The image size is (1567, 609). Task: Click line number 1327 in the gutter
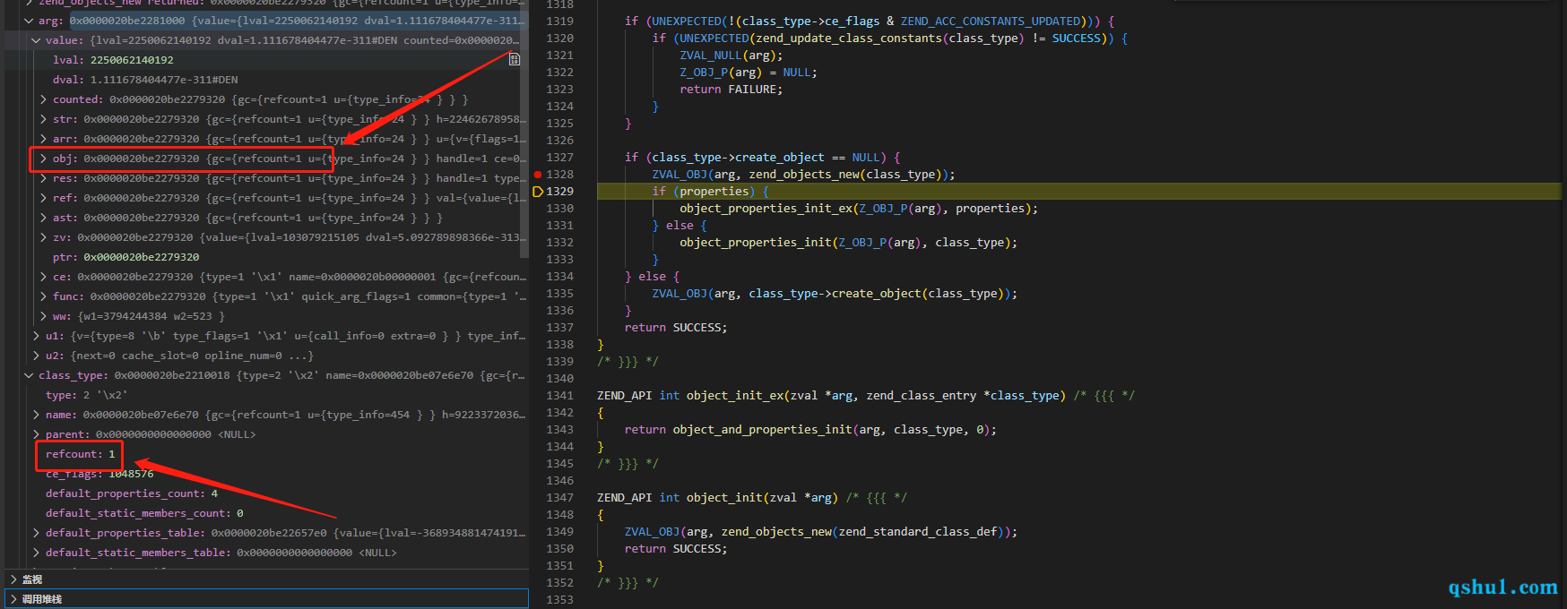tap(559, 157)
